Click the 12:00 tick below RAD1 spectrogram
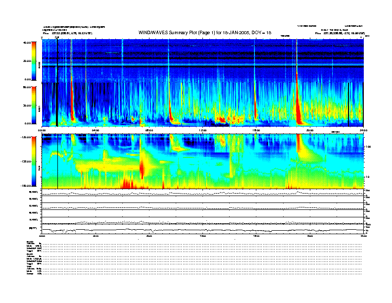Viewport: 392px width, 303px height. 203,130
